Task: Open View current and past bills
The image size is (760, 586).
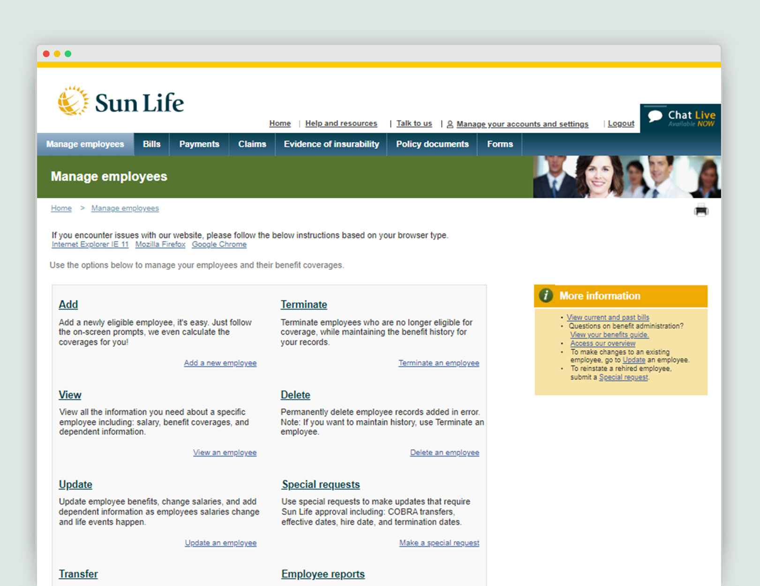Action: (608, 317)
